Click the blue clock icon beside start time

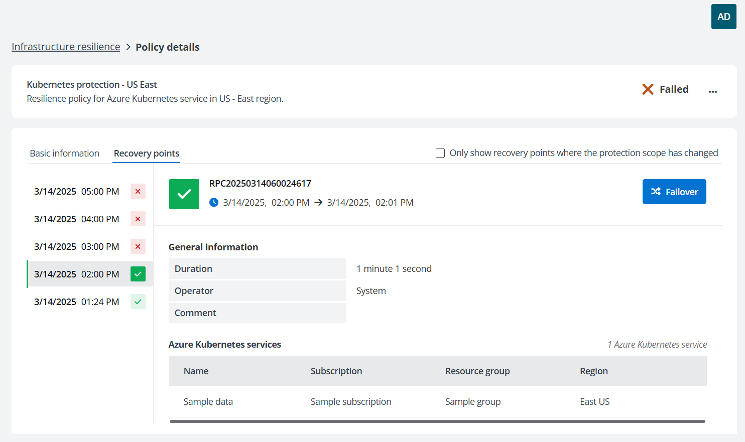pos(214,203)
